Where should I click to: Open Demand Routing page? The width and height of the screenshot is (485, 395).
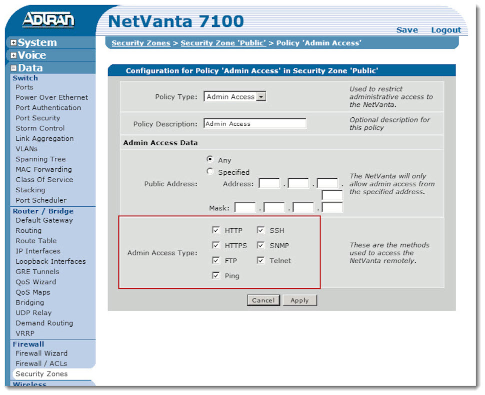[44, 323]
